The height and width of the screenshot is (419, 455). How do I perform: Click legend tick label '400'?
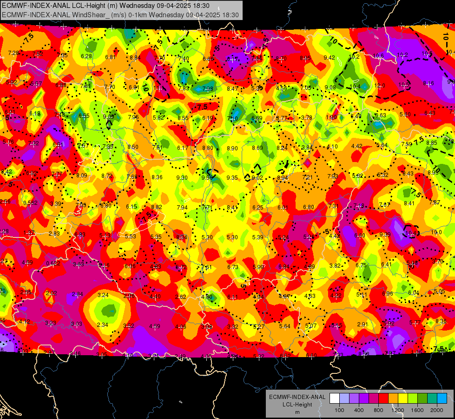pos(359,410)
